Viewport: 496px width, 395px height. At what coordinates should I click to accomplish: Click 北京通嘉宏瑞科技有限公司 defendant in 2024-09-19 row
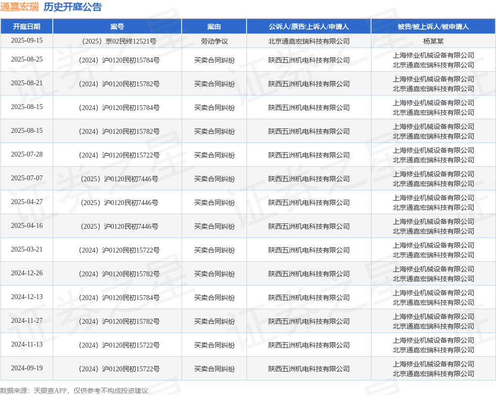click(x=434, y=374)
